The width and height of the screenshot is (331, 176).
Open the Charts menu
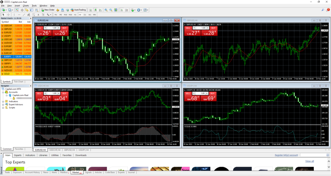pyautogui.click(x=26, y=6)
